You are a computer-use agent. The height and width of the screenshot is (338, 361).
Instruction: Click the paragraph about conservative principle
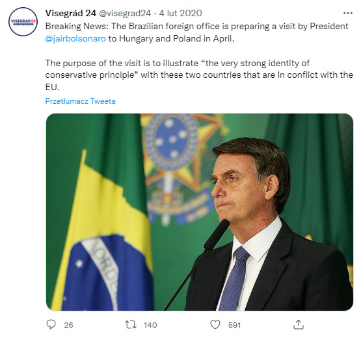point(199,75)
